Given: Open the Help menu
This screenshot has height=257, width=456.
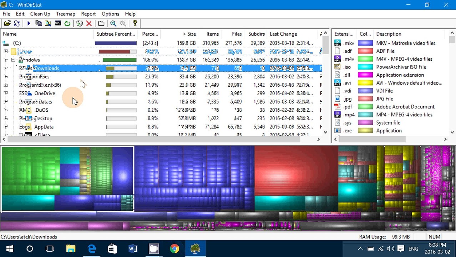Looking at the screenshot, I should (130, 14).
